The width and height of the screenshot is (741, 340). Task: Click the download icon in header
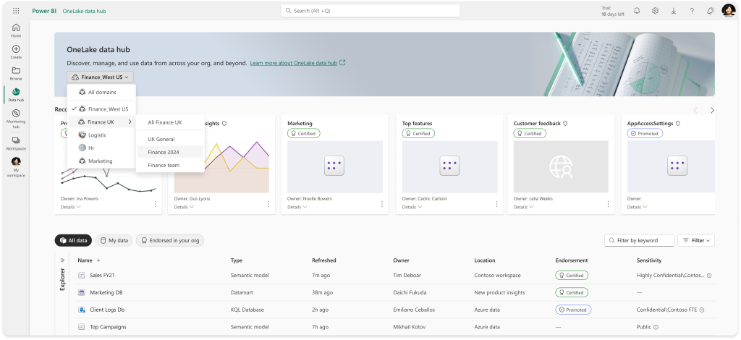(x=674, y=11)
